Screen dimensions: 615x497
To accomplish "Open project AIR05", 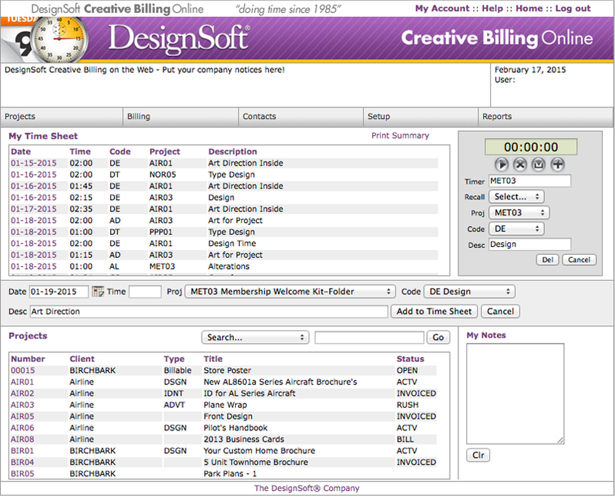I will click(x=22, y=416).
